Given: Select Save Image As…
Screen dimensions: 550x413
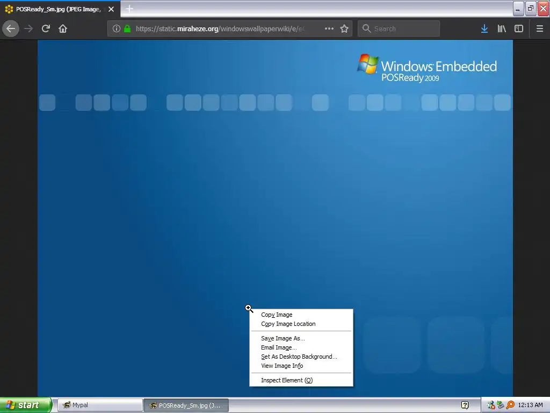Looking at the screenshot, I should click(301, 339).
